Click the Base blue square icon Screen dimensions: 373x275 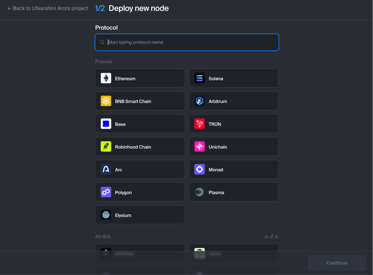point(106,124)
